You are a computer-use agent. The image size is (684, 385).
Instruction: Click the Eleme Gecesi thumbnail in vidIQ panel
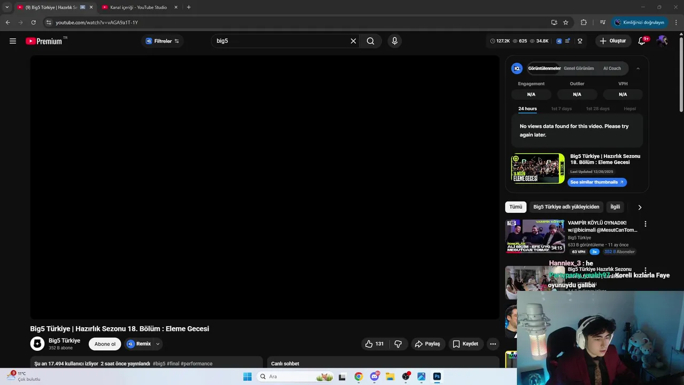click(538, 168)
